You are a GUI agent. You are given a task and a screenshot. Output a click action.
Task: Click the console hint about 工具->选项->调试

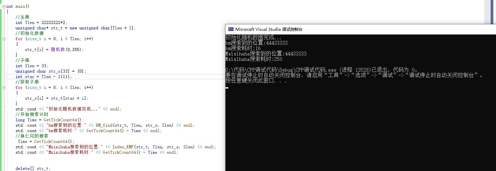click(354, 75)
